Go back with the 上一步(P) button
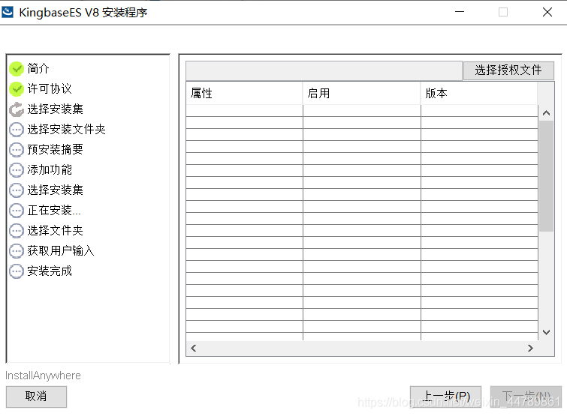Image resolution: width=567 pixels, height=416 pixels. (x=445, y=397)
